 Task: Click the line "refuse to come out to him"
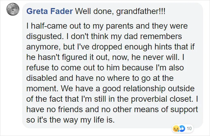(x=105, y=67)
